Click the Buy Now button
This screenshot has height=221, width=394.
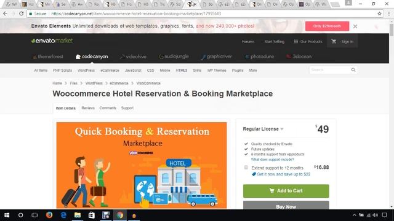286,205
